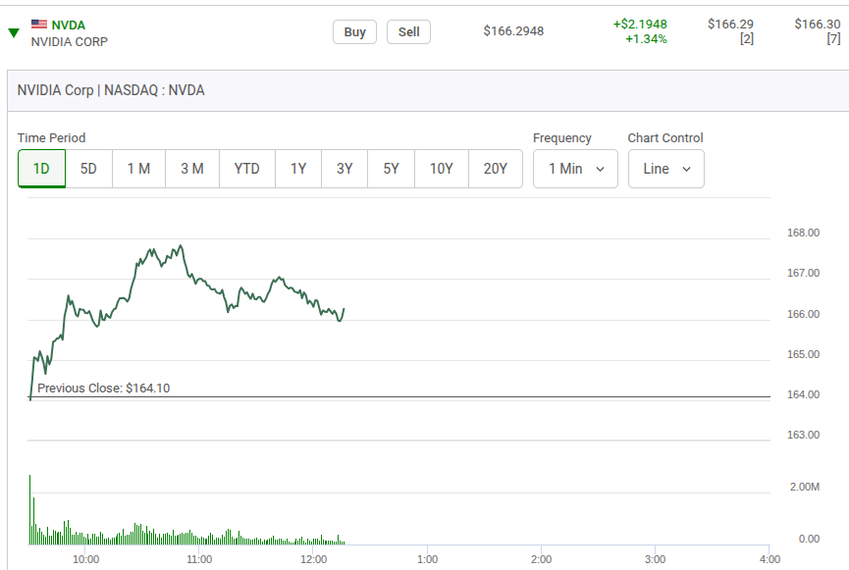
Task: Click the latest end point of price line
Action: [x=344, y=309]
